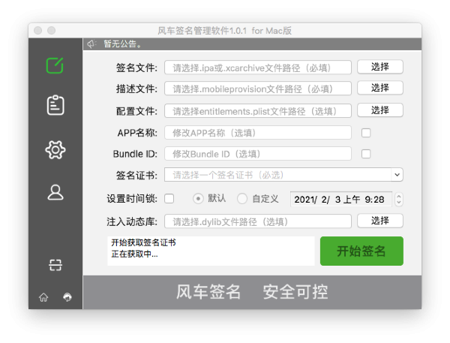Viewport: 450px width, 343px height.
Task: Click the 开始获取签名证书 log line
Action: click(x=143, y=242)
